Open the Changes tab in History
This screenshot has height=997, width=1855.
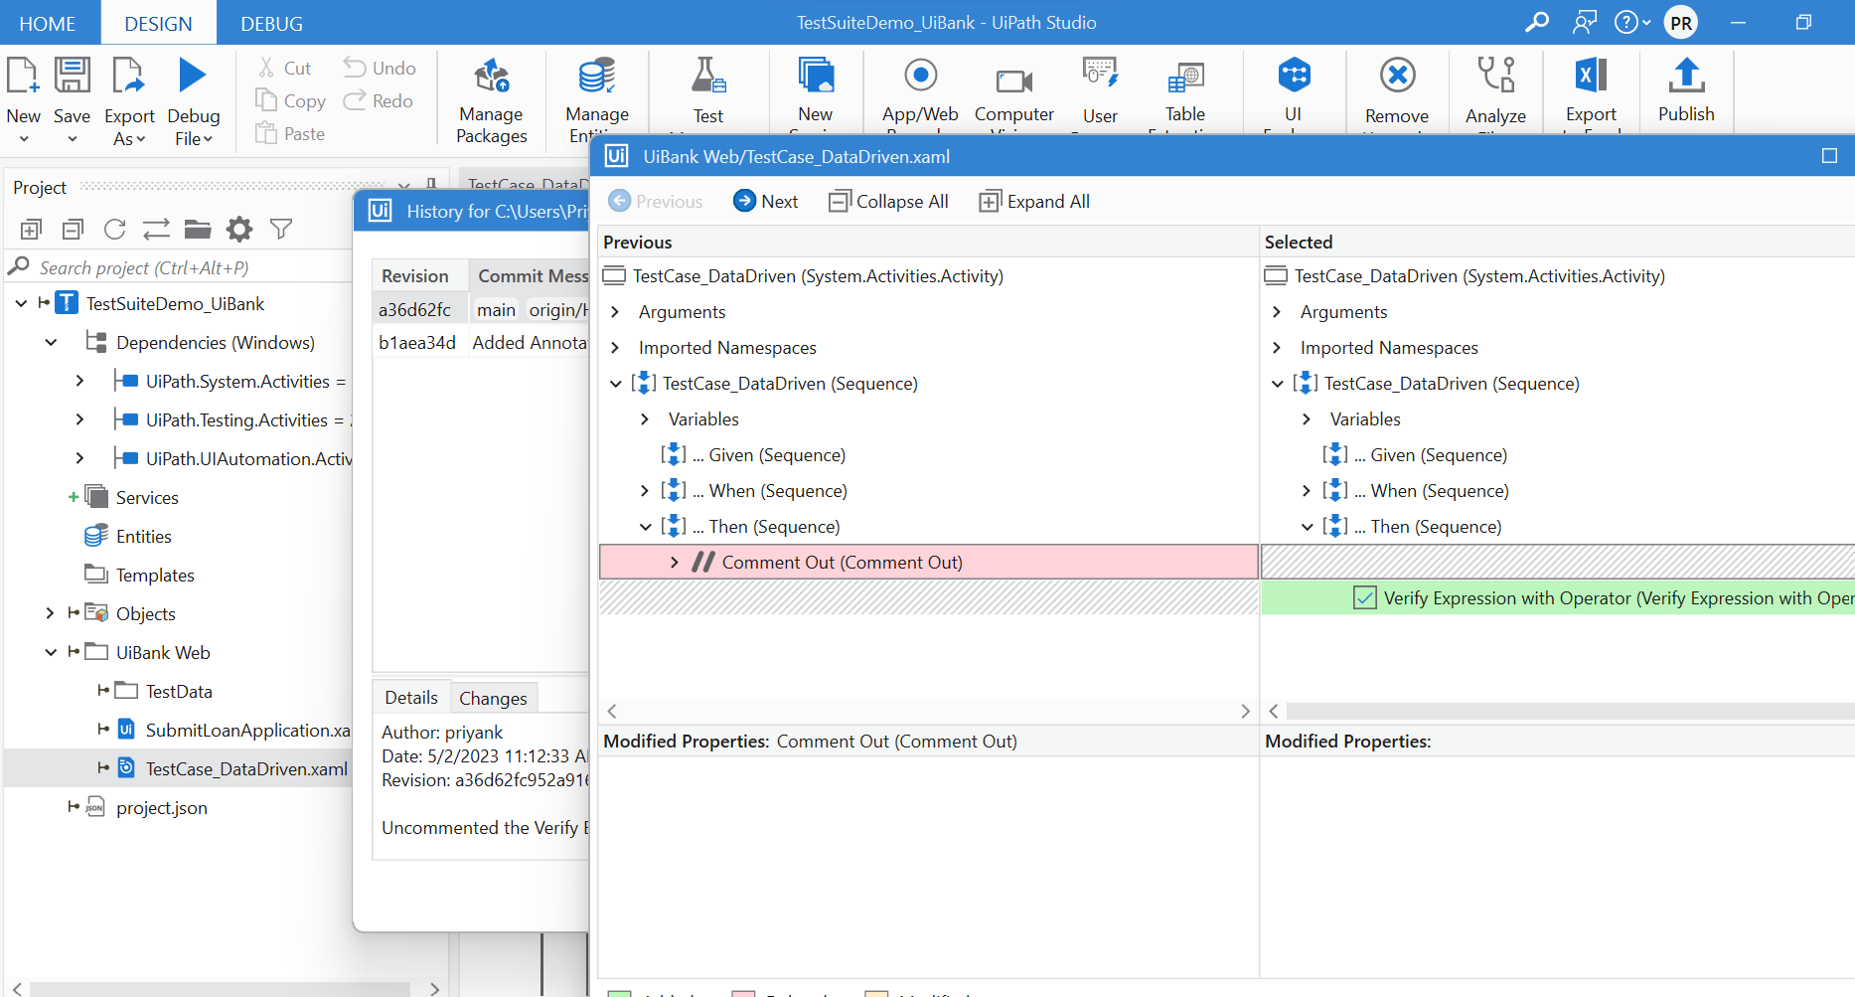(x=493, y=698)
